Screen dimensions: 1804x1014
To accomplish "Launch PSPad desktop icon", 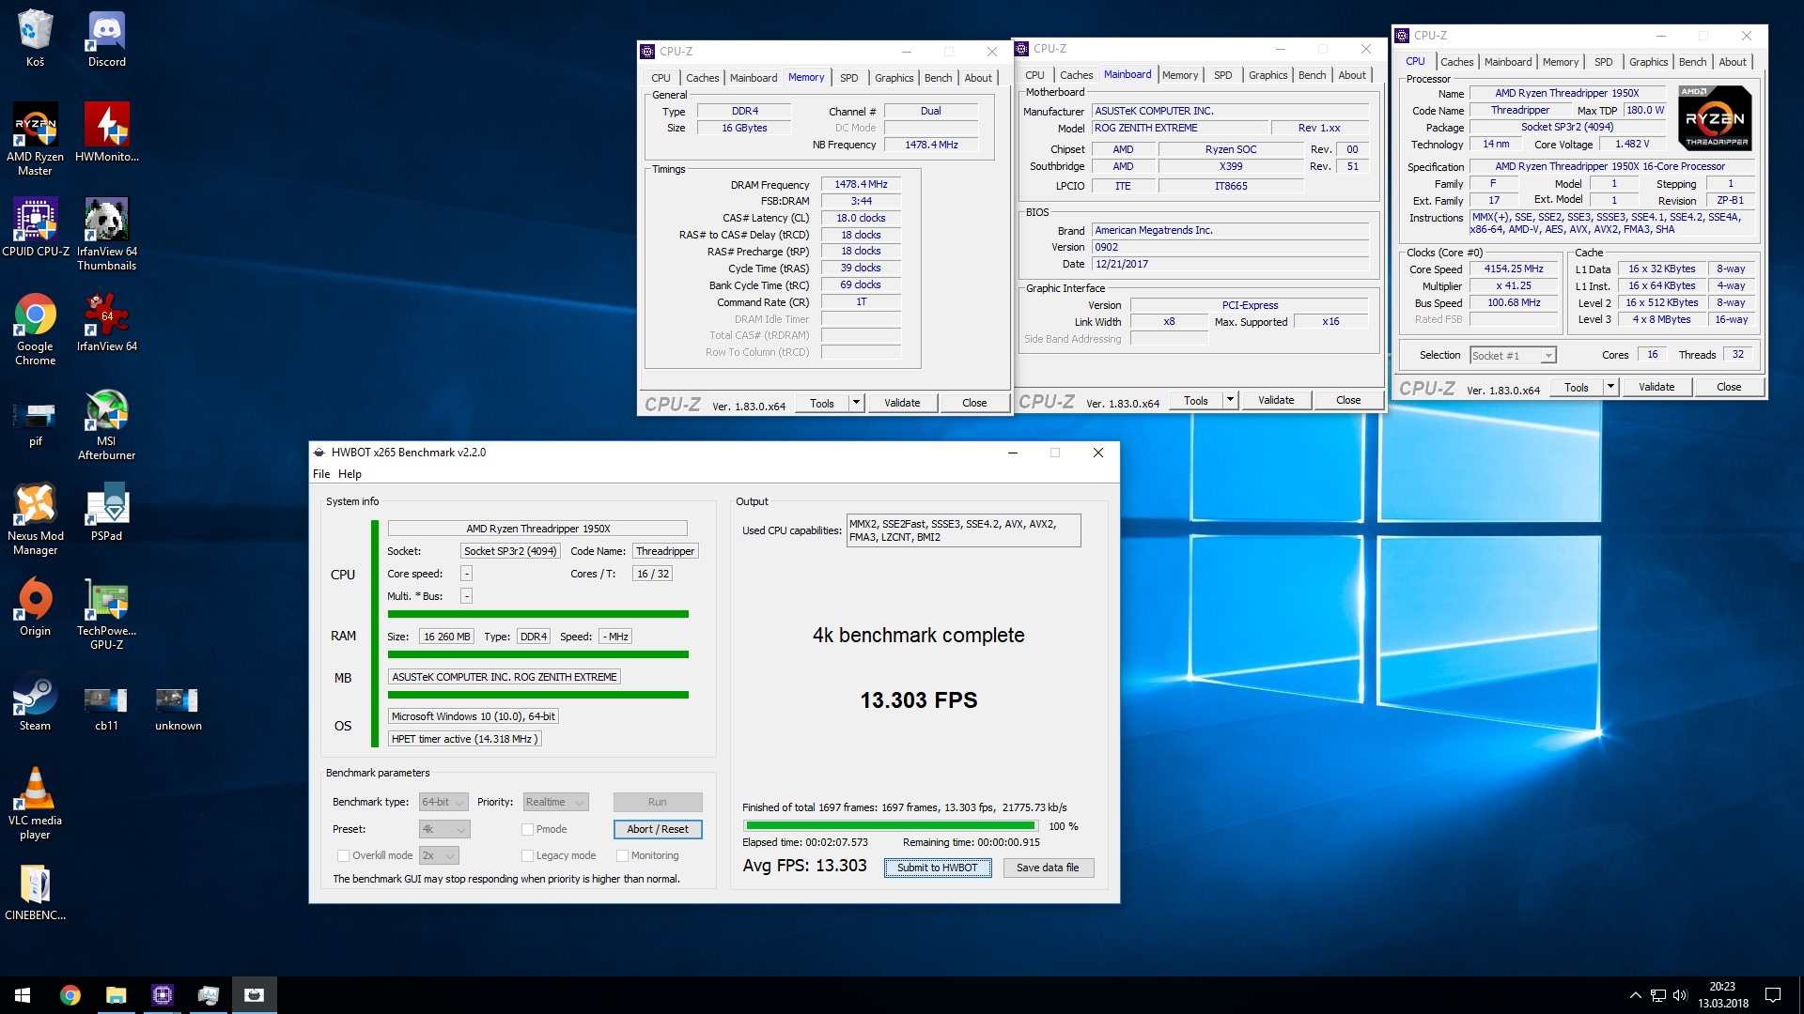I will click(x=106, y=512).
